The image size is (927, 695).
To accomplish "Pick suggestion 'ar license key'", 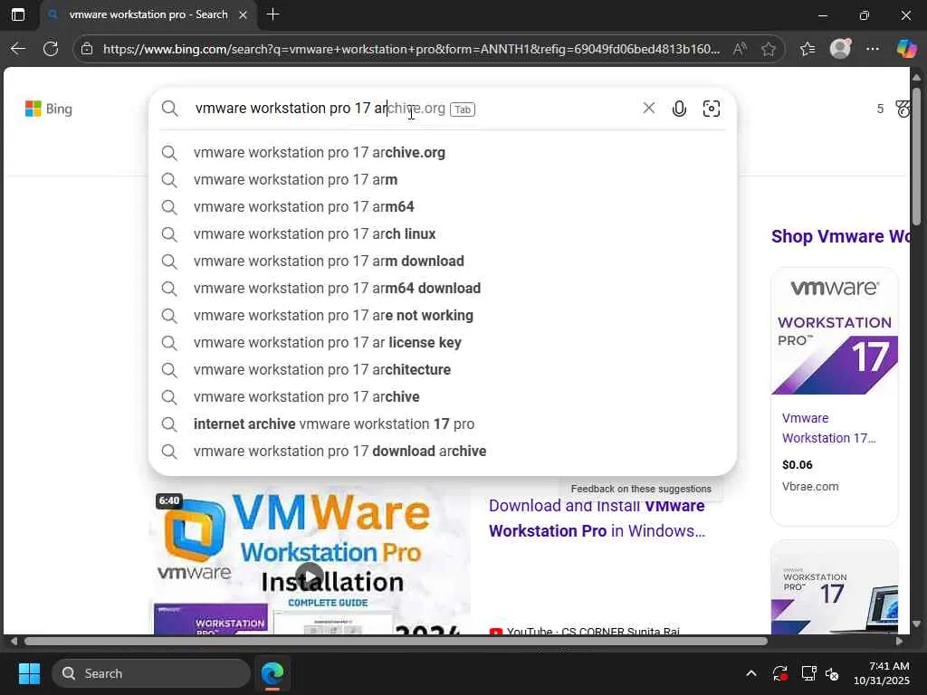I will pos(442,343).
